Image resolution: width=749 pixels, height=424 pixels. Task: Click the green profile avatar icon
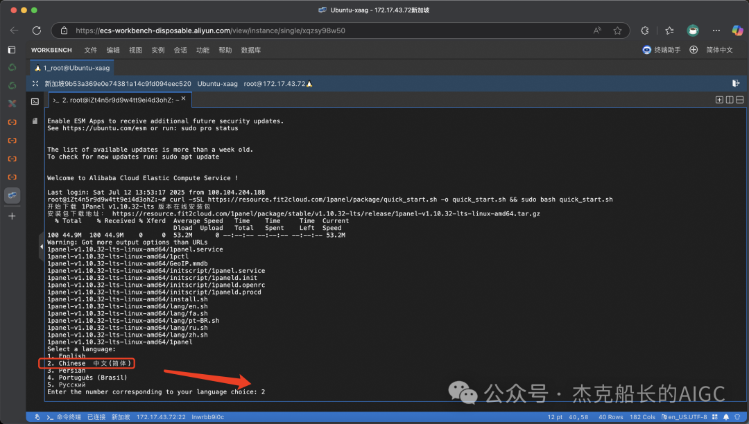(x=693, y=30)
